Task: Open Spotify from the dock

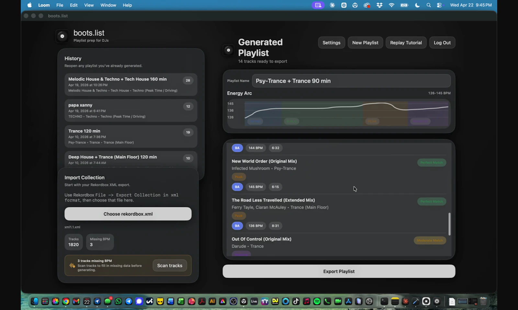Action: click(x=317, y=302)
